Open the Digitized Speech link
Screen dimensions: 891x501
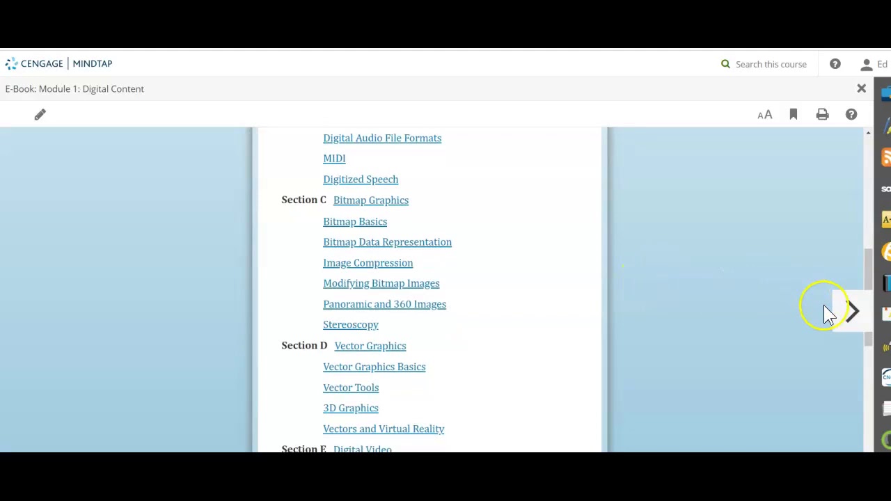pos(361,180)
